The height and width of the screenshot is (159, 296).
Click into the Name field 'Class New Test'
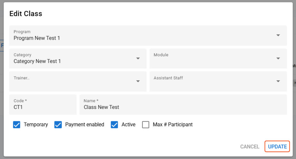[183, 107]
